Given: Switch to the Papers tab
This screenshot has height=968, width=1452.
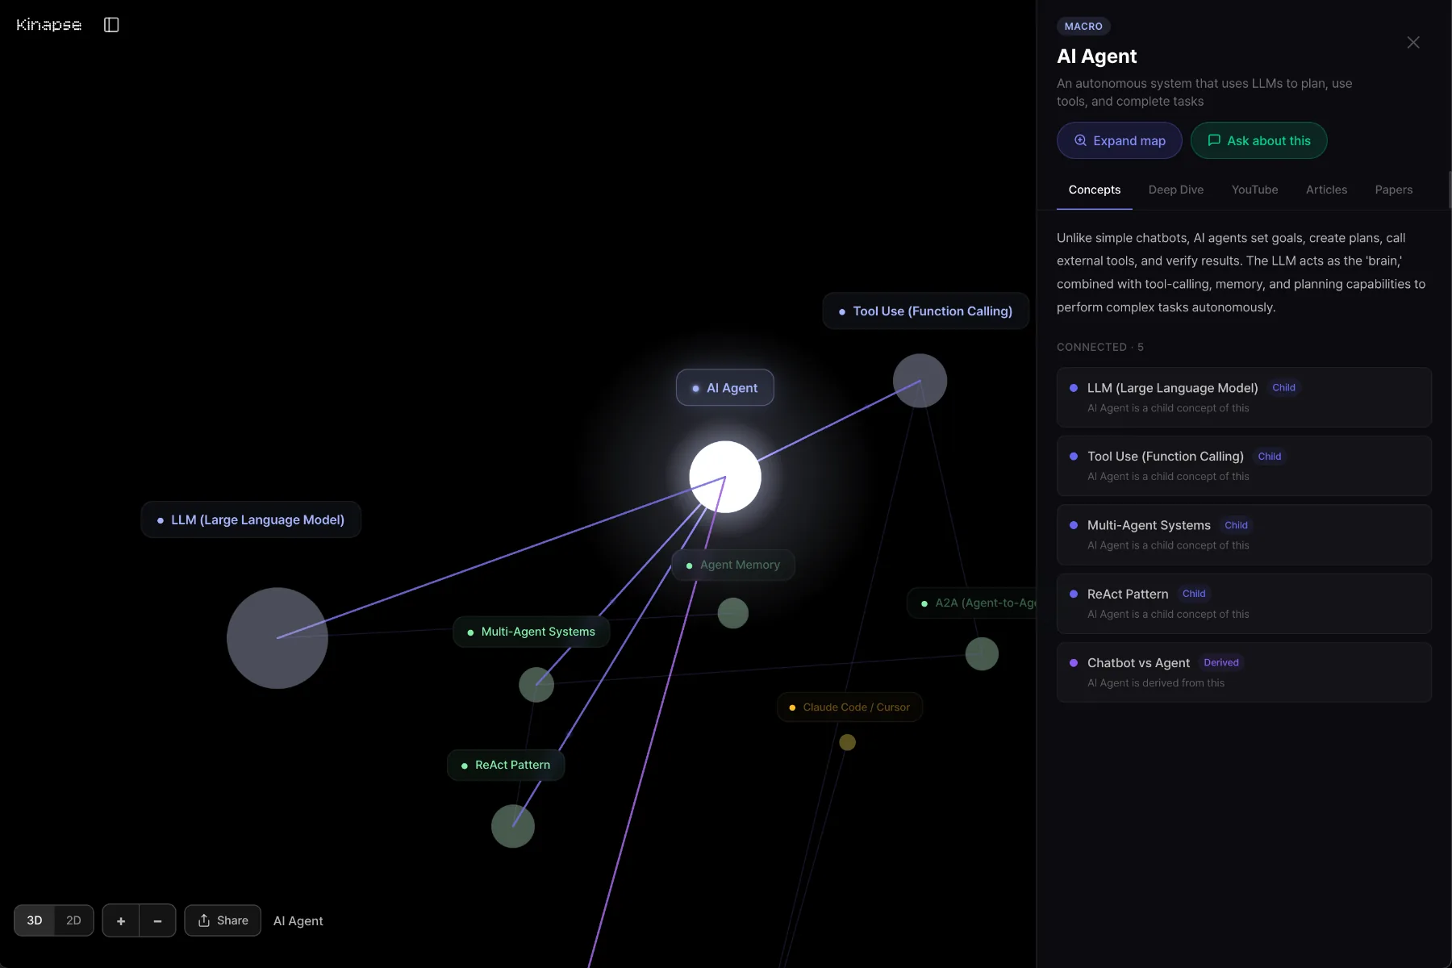Looking at the screenshot, I should pyautogui.click(x=1393, y=190).
